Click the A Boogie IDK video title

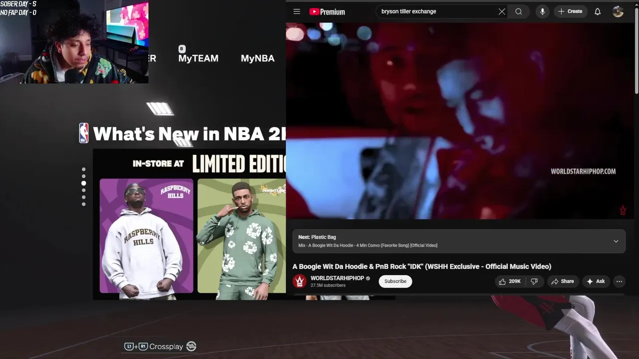(x=422, y=267)
